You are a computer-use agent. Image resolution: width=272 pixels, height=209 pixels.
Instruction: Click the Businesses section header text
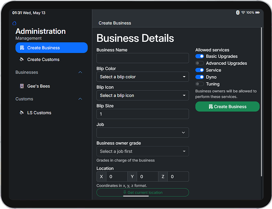coord(27,72)
